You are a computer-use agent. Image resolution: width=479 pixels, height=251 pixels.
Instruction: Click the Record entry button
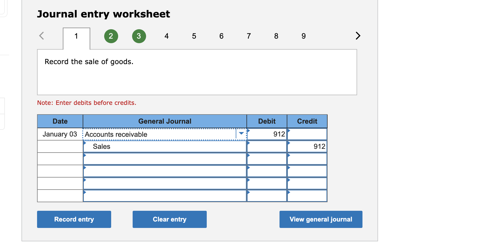pos(74,219)
